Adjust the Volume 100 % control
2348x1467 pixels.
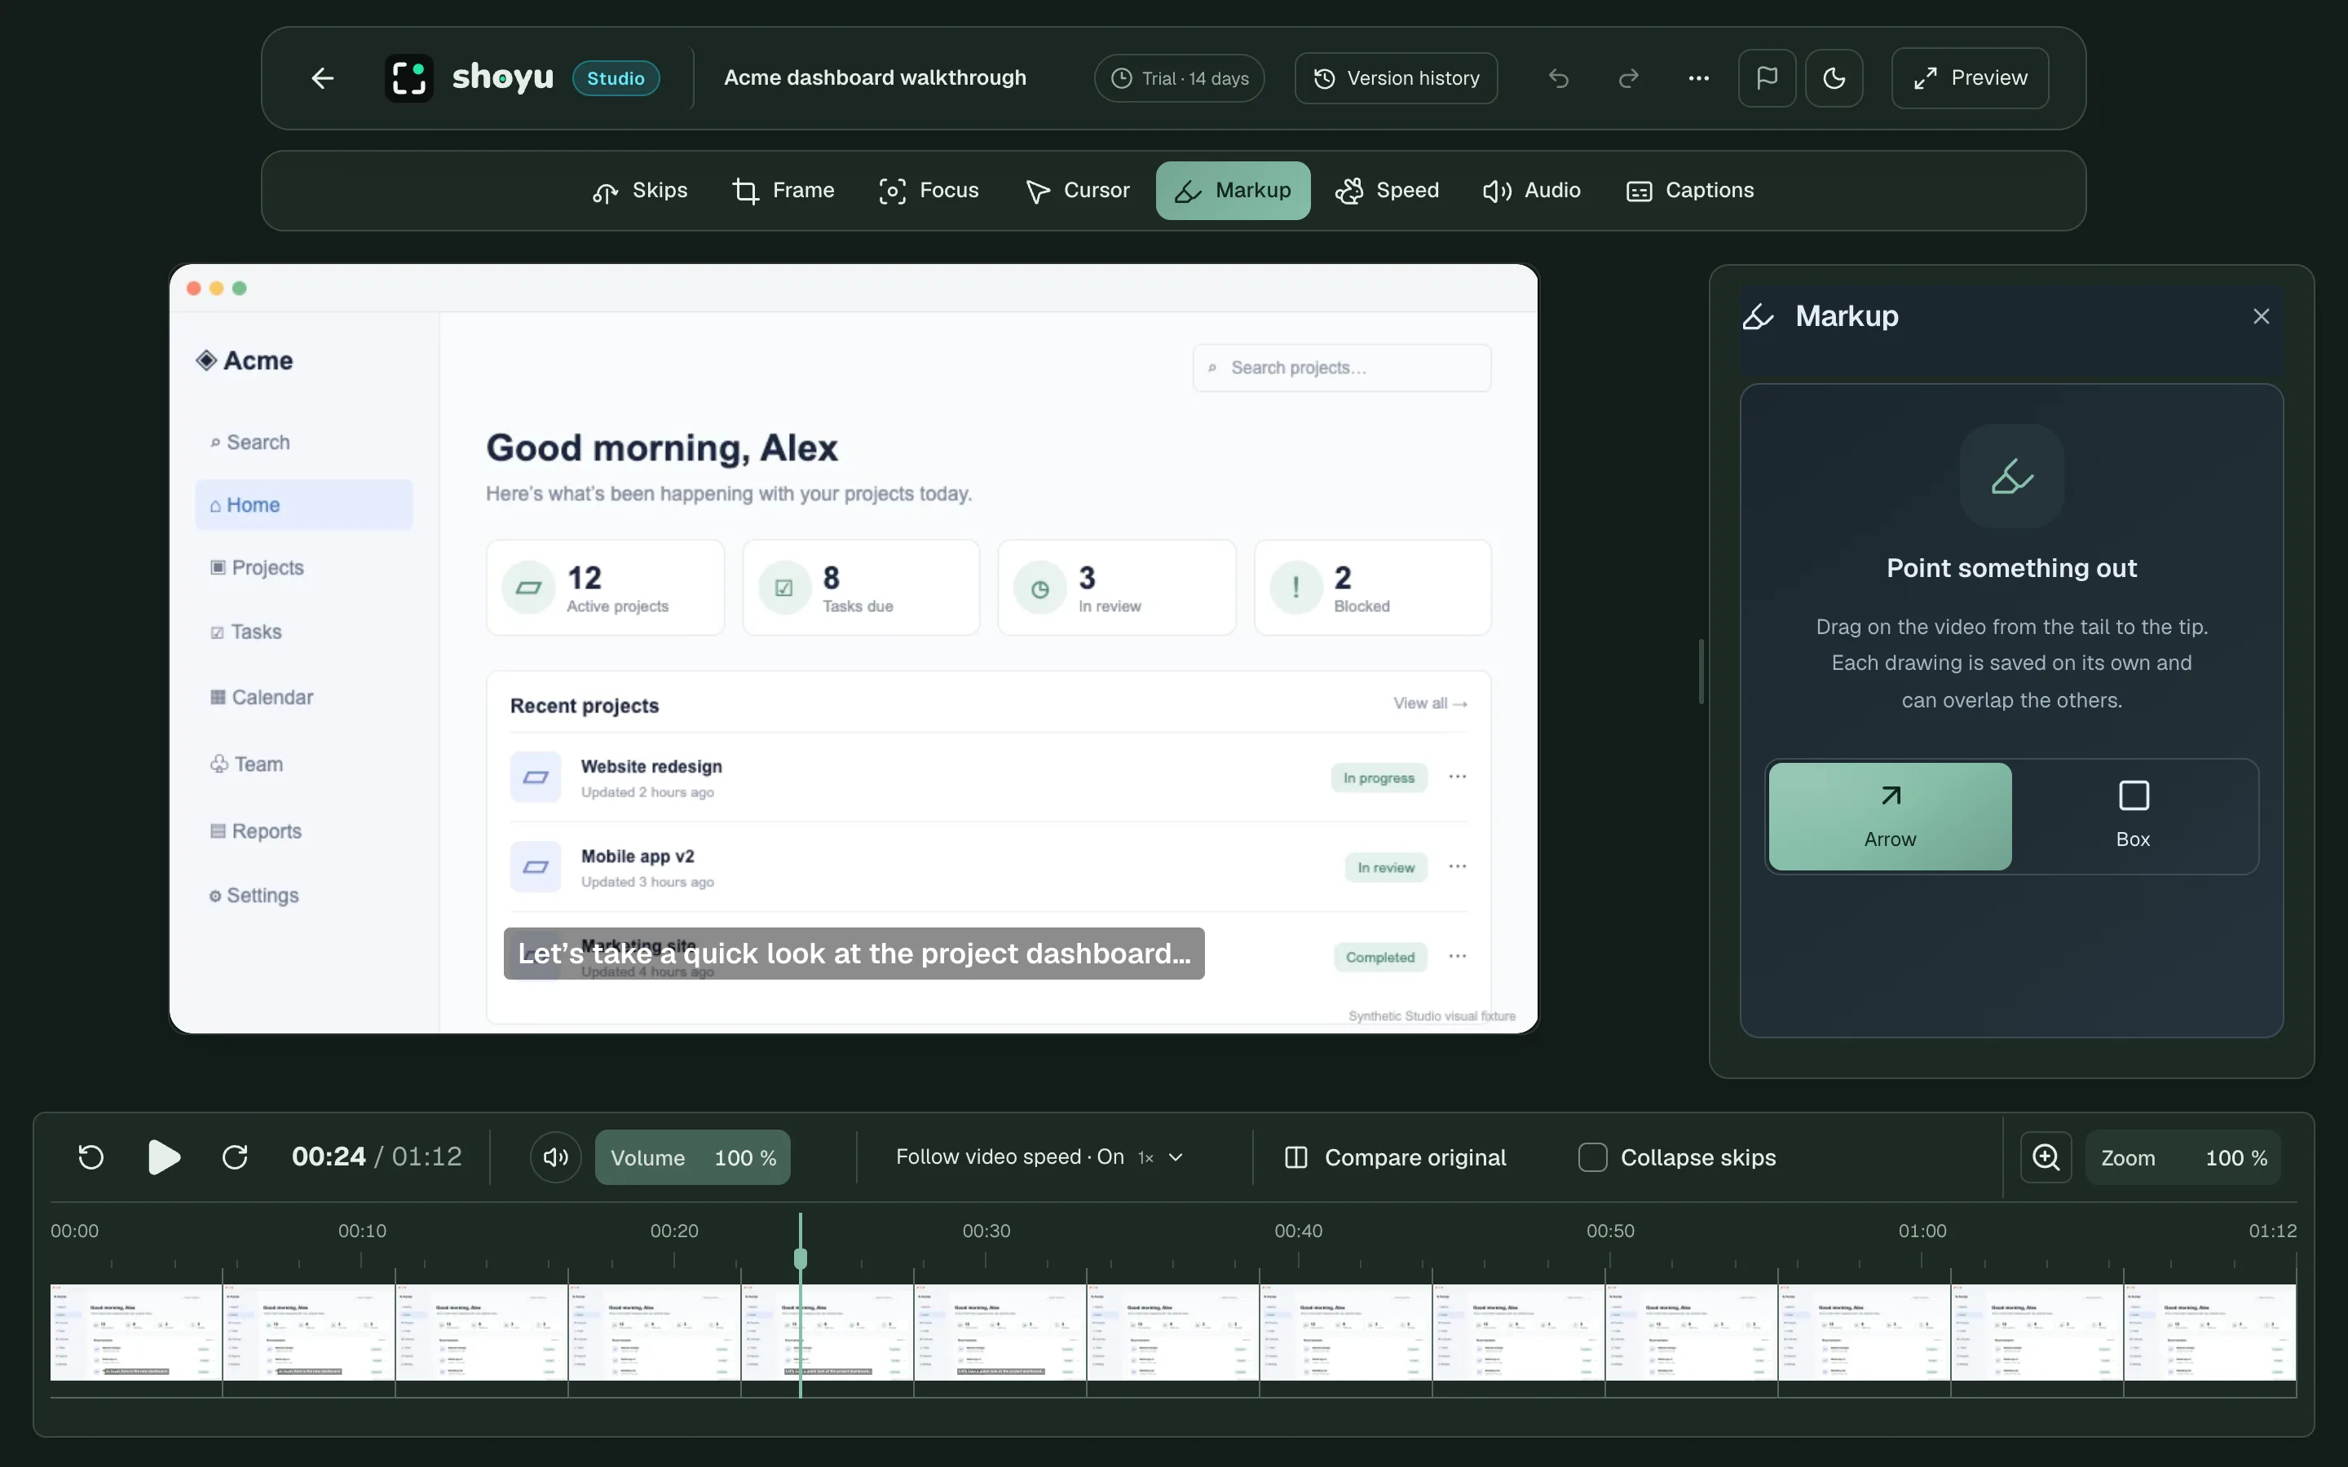693,1157
